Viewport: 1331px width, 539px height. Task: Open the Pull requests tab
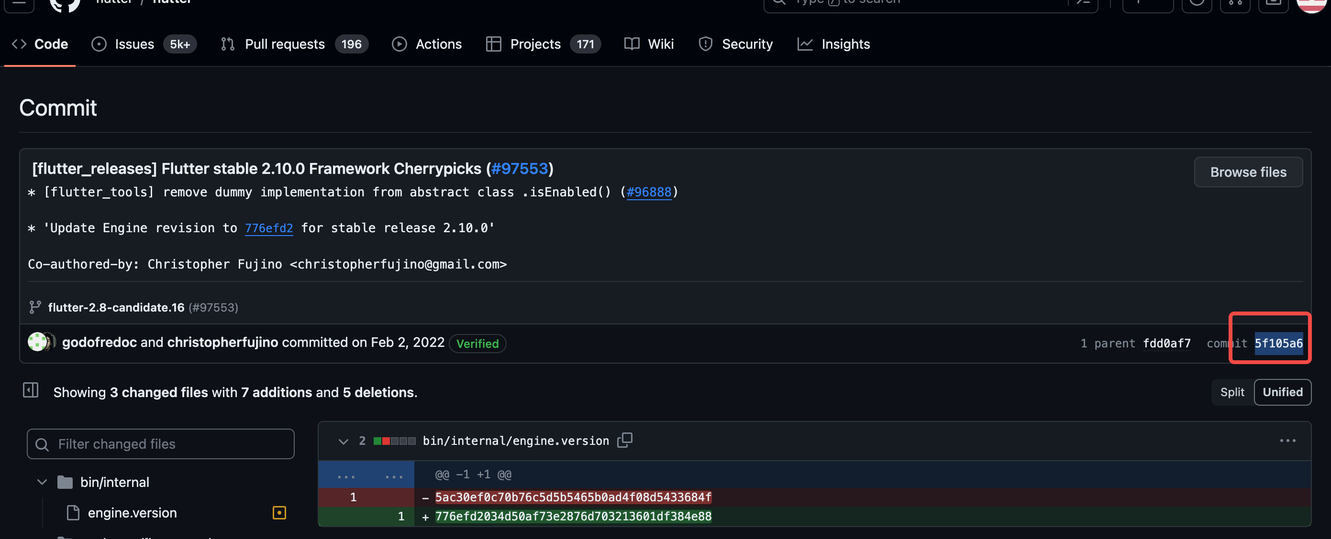coord(294,44)
